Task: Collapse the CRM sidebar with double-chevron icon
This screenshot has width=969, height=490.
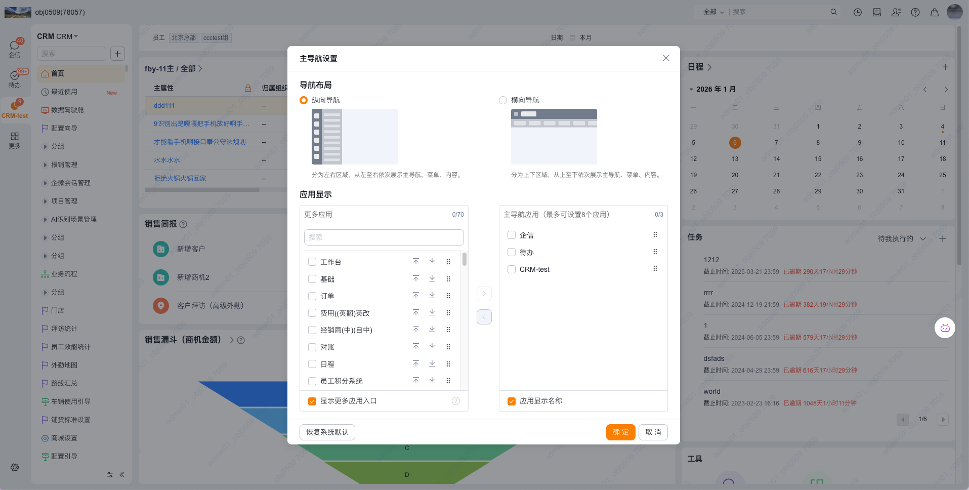Action: coord(122,475)
